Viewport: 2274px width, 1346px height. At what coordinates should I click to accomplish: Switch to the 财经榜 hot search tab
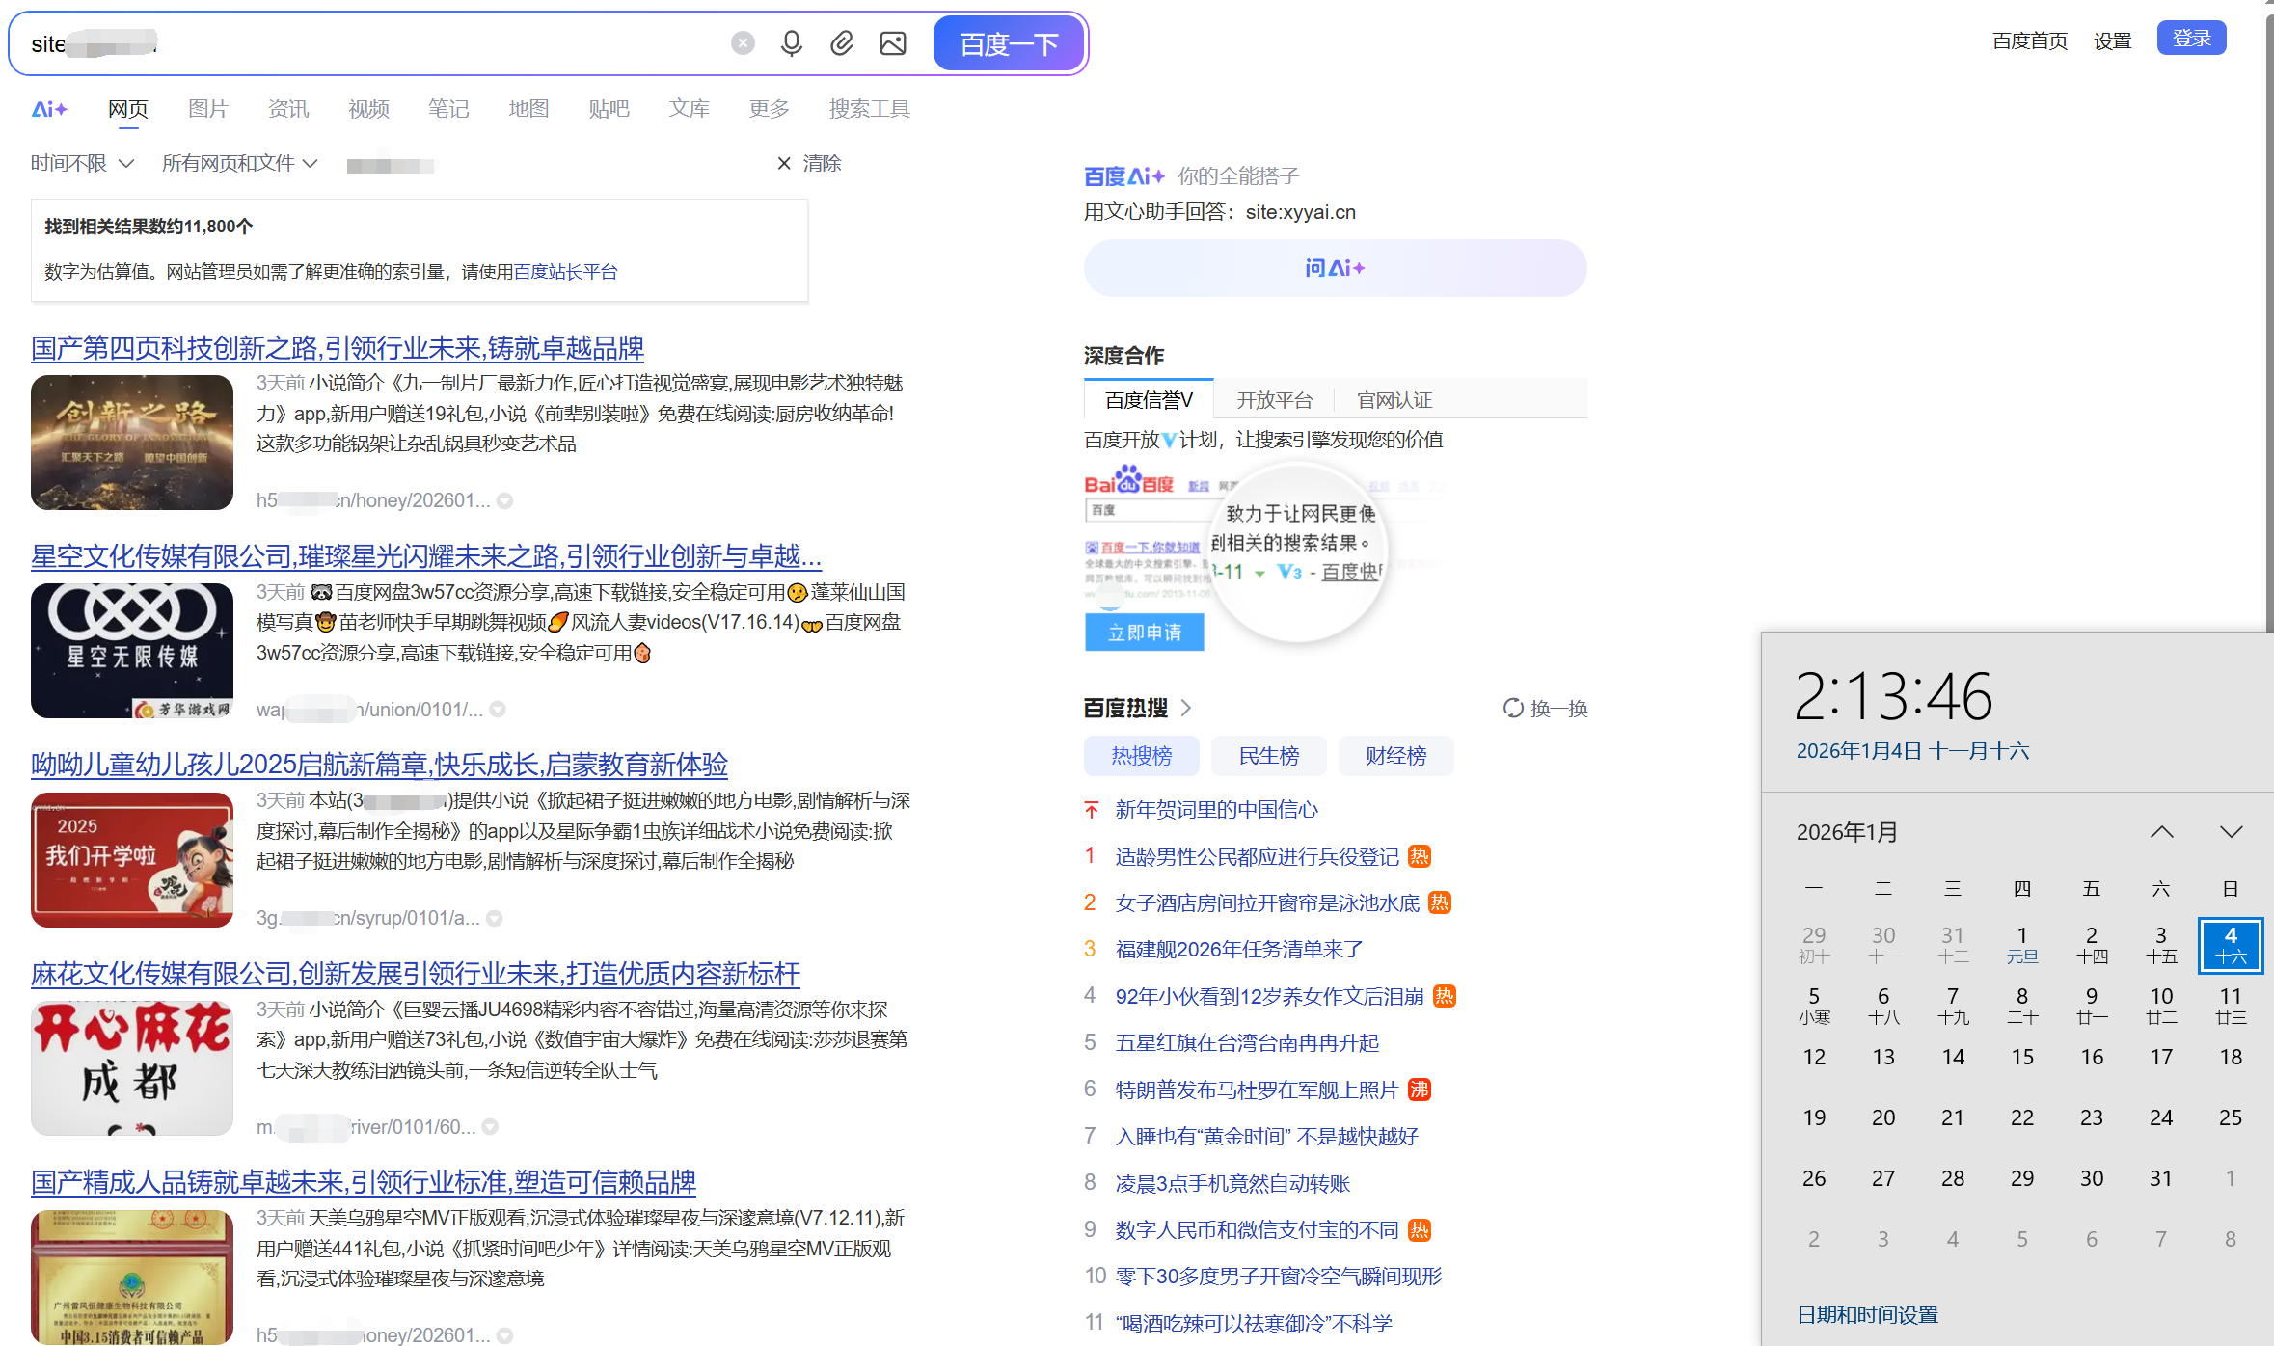[x=1395, y=756]
